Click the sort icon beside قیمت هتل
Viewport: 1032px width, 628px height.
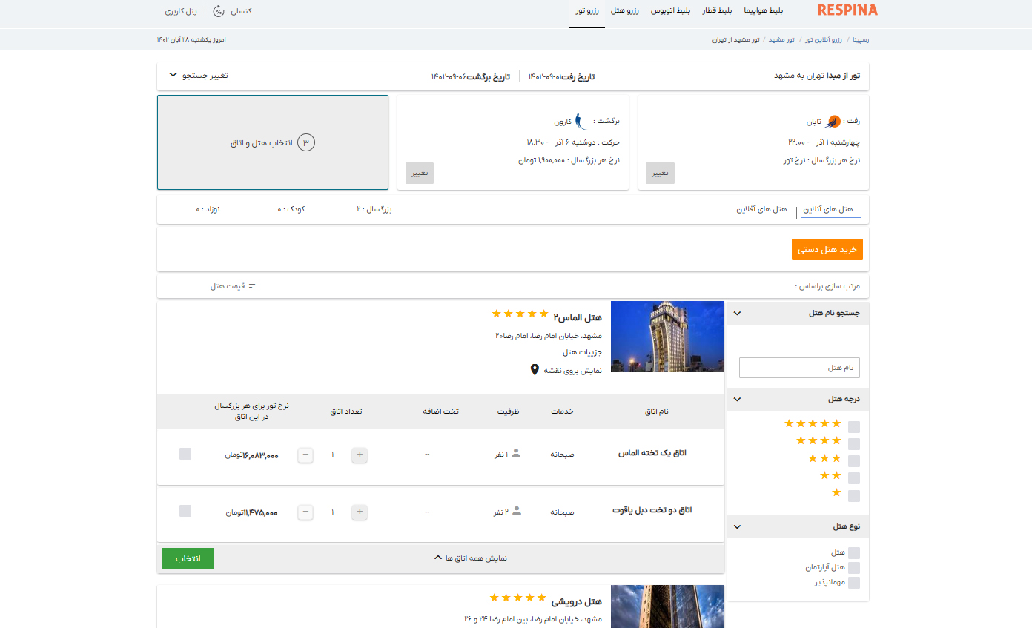(254, 283)
